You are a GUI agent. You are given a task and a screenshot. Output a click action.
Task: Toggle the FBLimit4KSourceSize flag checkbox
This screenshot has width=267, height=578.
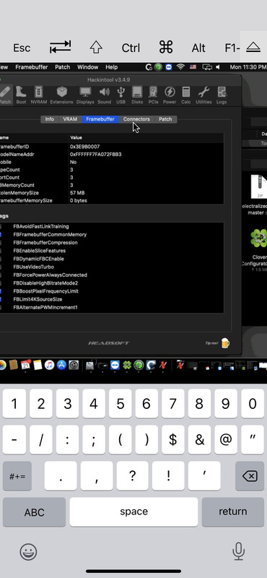pyautogui.click(x=0, y=299)
